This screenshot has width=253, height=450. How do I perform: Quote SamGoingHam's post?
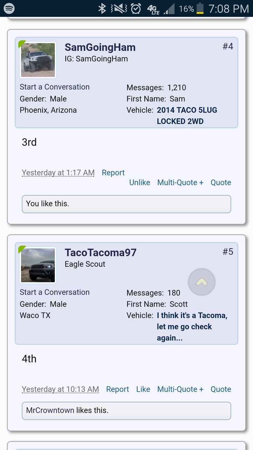coord(221,182)
